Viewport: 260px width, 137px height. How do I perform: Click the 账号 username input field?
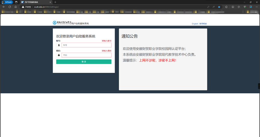[86, 45]
